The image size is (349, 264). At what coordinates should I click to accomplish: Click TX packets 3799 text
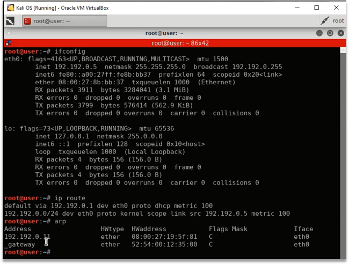point(64,105)
